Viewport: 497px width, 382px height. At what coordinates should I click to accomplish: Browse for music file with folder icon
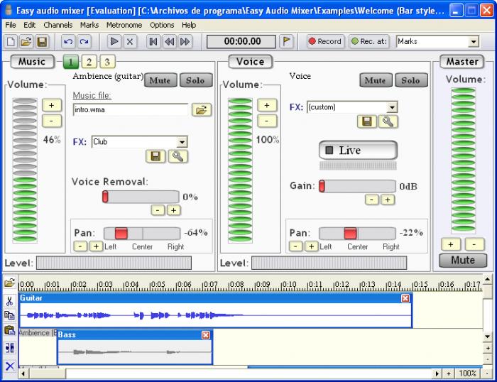(x=202, y=109)
